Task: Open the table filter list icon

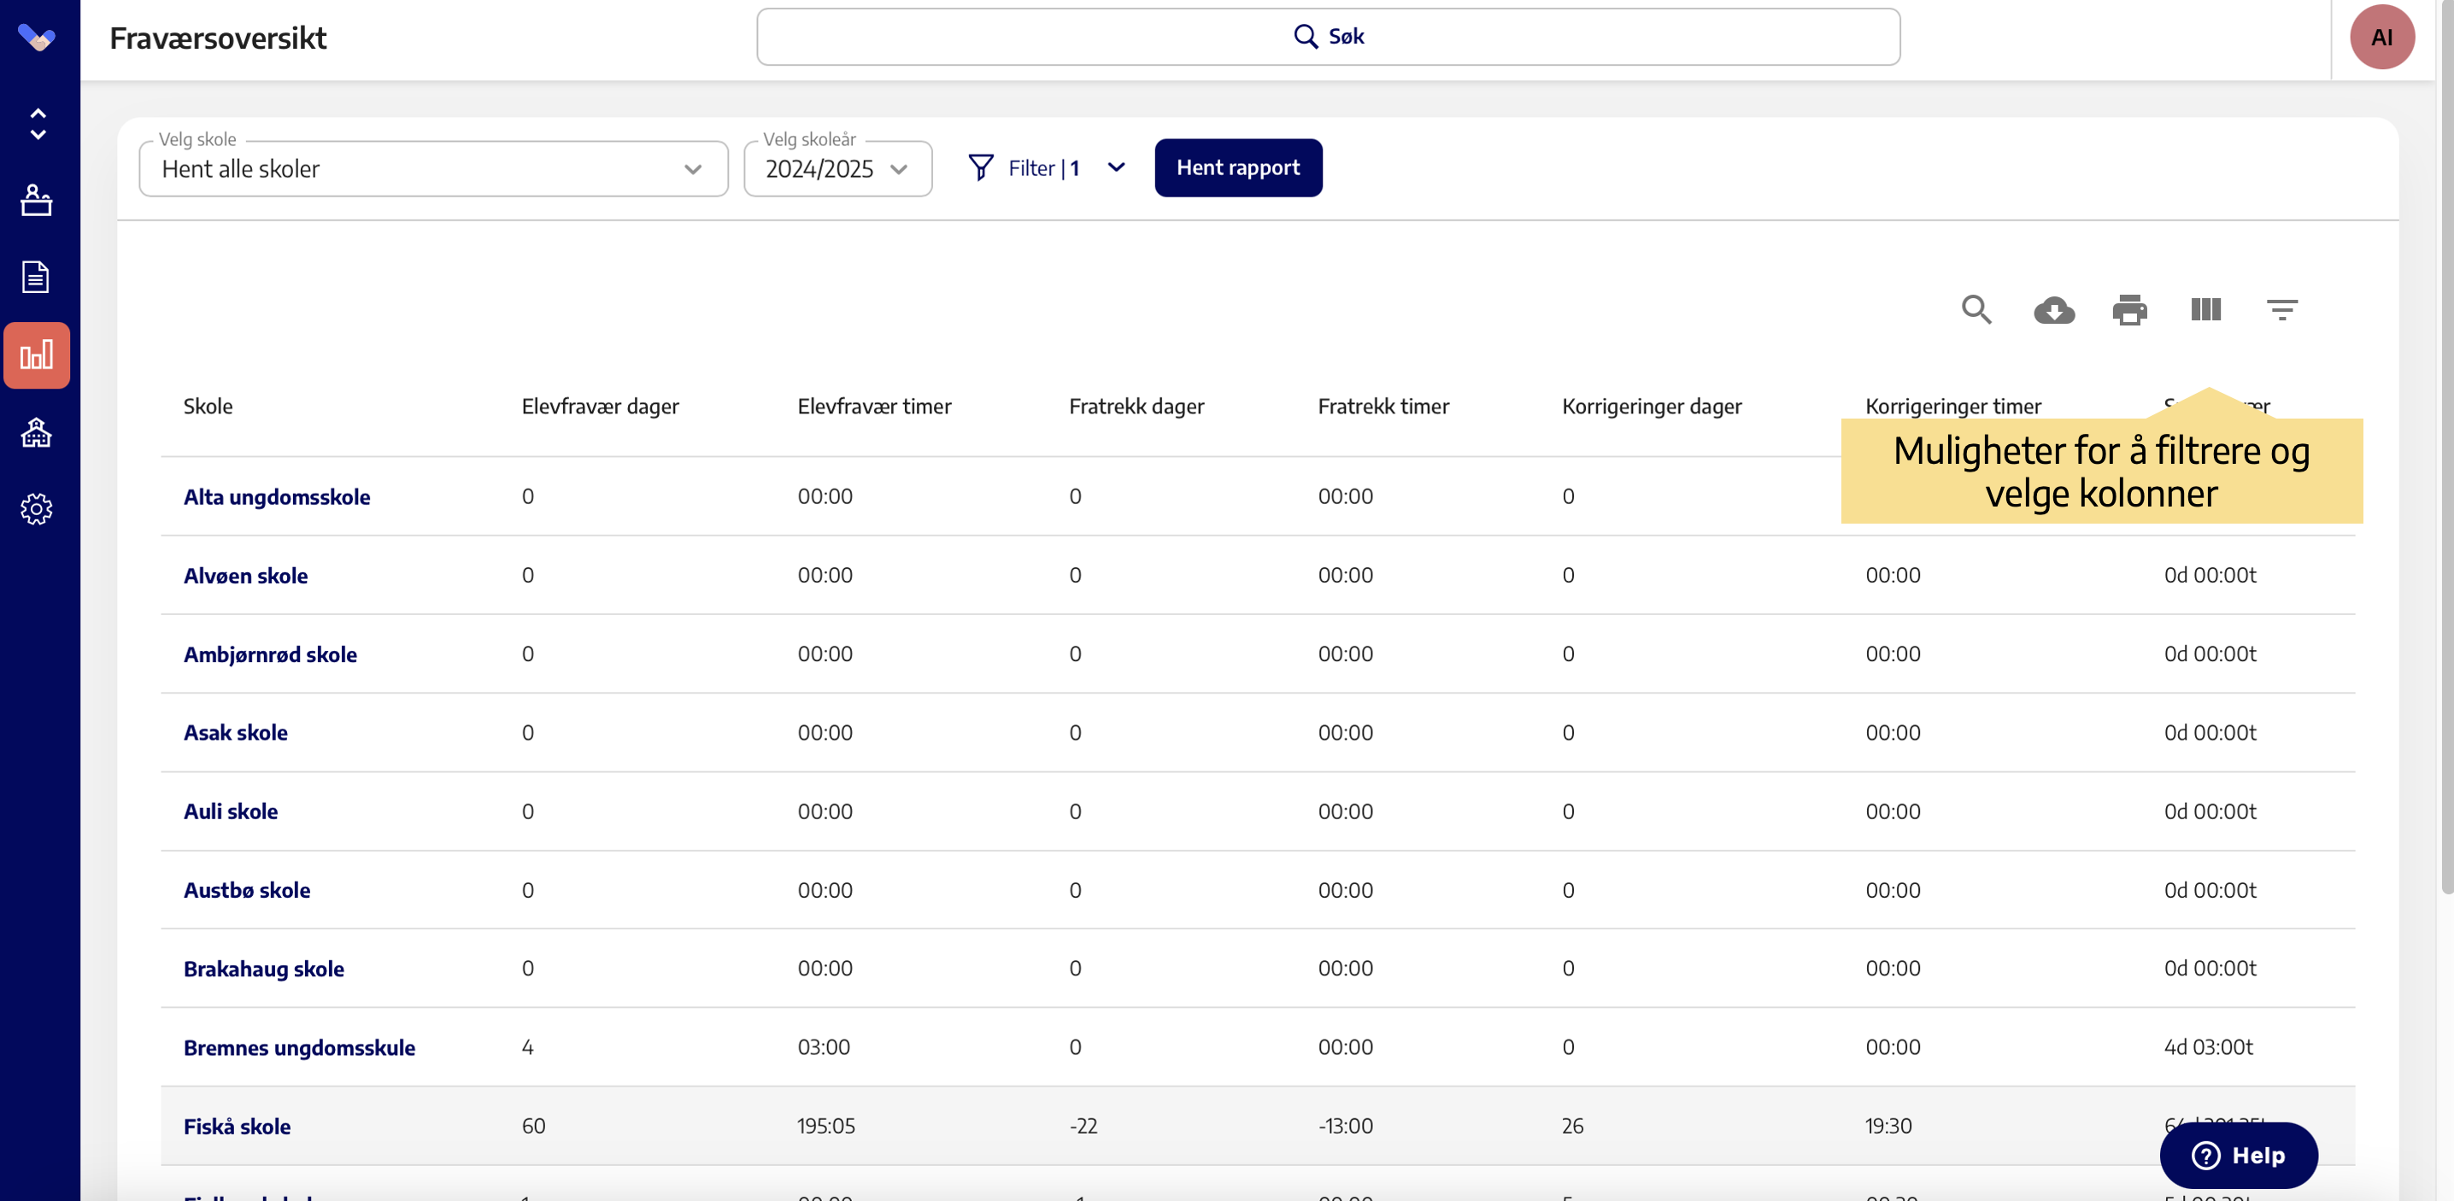Action: pyautogui.click(x=2281, y=309)
